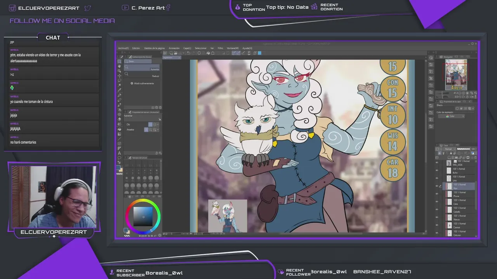The width and height of the screenshot is (497, 279).
Task: Open the Edición menu
Action: pyautogui.click(x=136, y=48)
